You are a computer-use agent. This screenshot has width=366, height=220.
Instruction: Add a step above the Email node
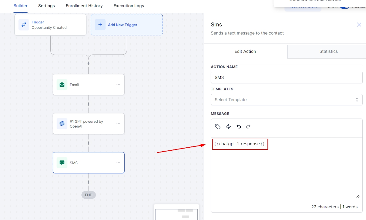pyautogui.click(x=89, y=63)
